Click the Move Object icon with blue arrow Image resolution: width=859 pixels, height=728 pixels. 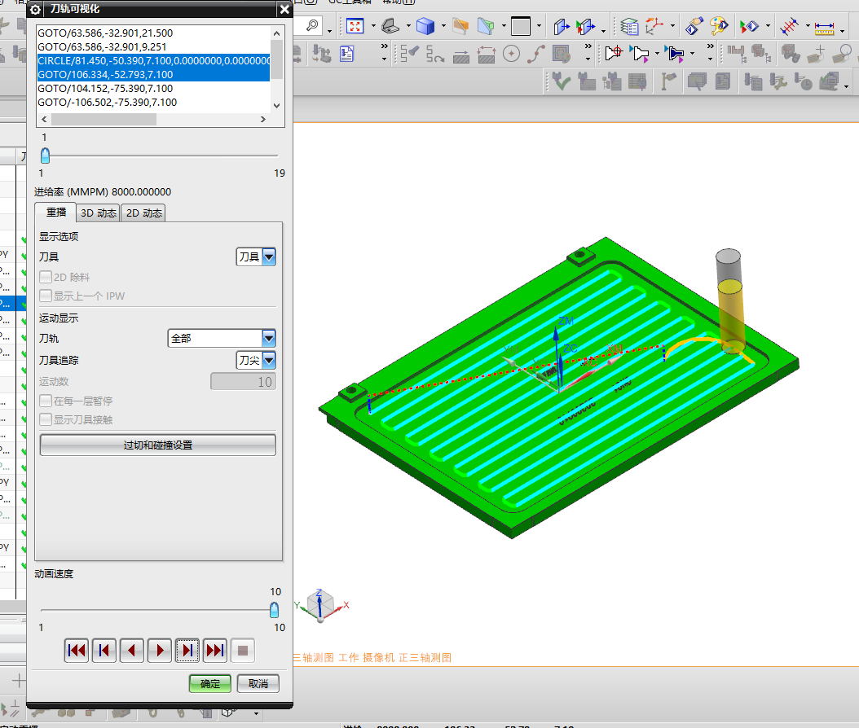562,26
